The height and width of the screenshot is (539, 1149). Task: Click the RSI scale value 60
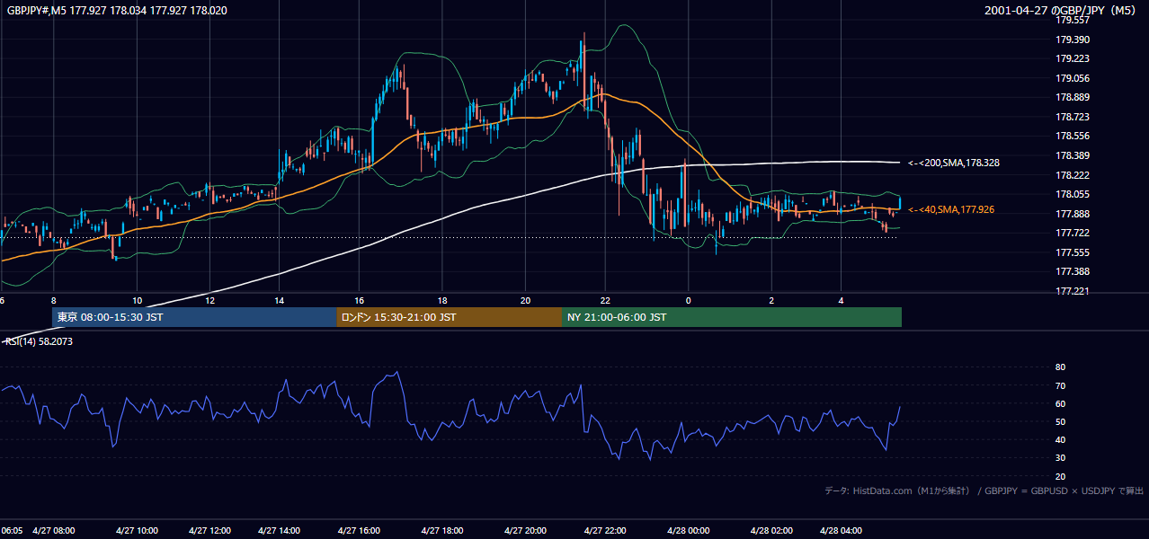[x=1060, y=403]
